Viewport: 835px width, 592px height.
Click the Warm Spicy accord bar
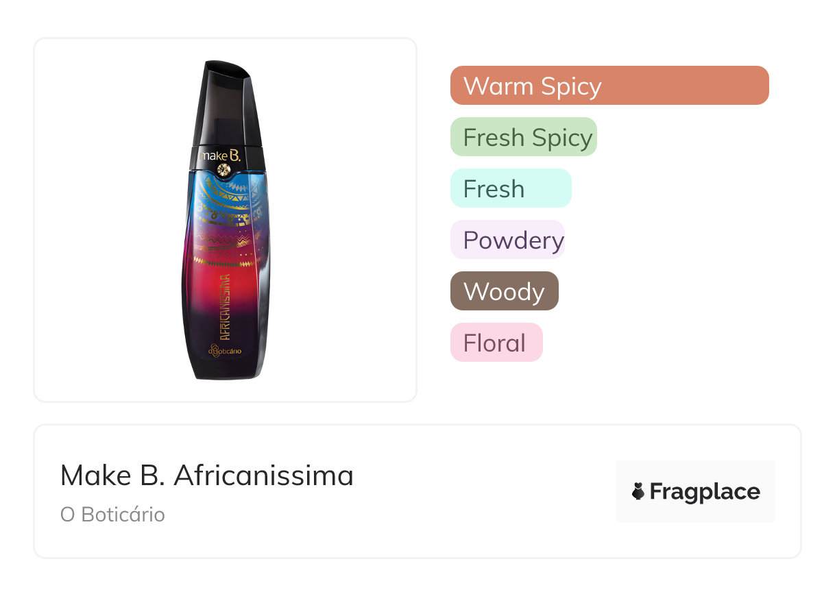(x=609, y=86)
